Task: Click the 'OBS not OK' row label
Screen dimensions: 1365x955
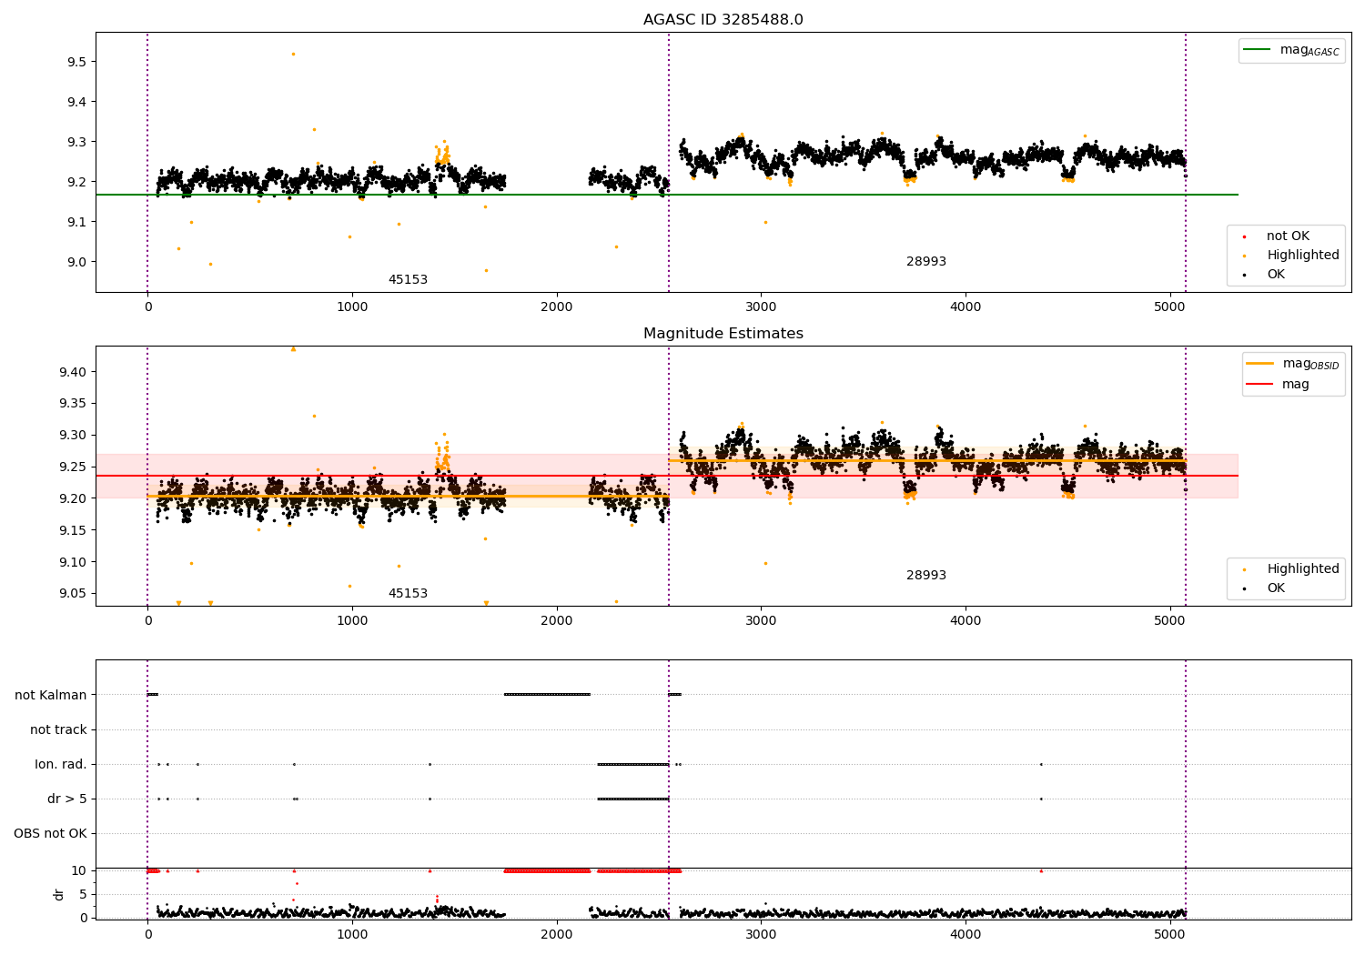Action: tap(51, 833)
